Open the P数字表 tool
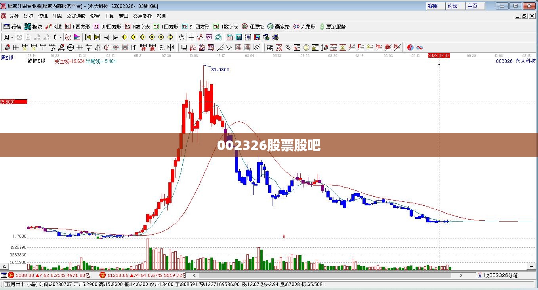 [x=137, y=27]
